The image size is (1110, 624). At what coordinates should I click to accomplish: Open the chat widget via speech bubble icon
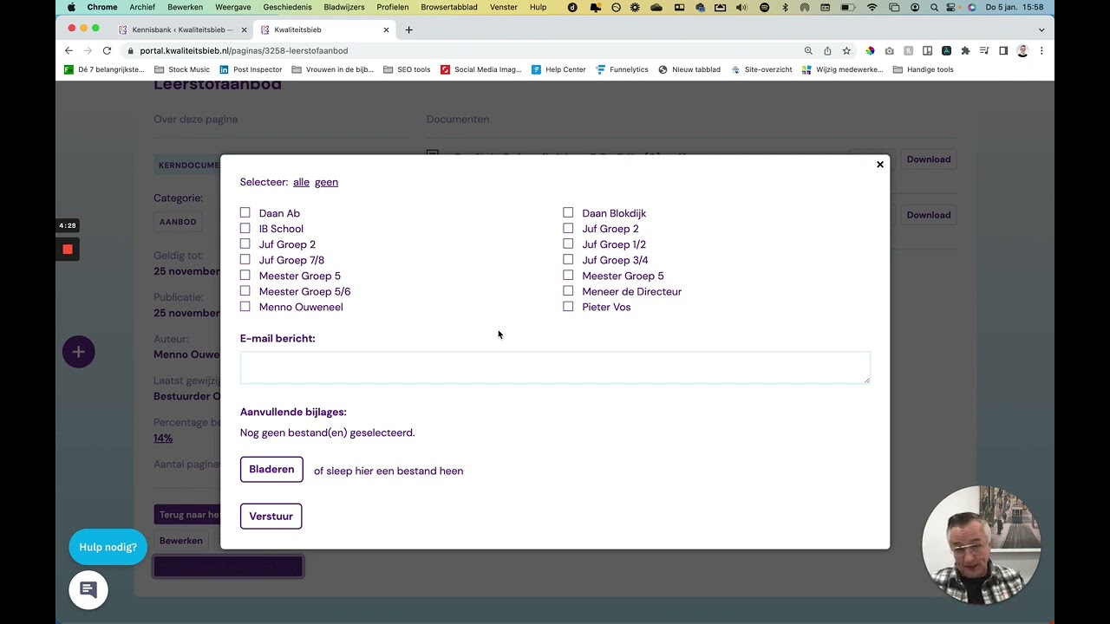click(x=88, y=589)
